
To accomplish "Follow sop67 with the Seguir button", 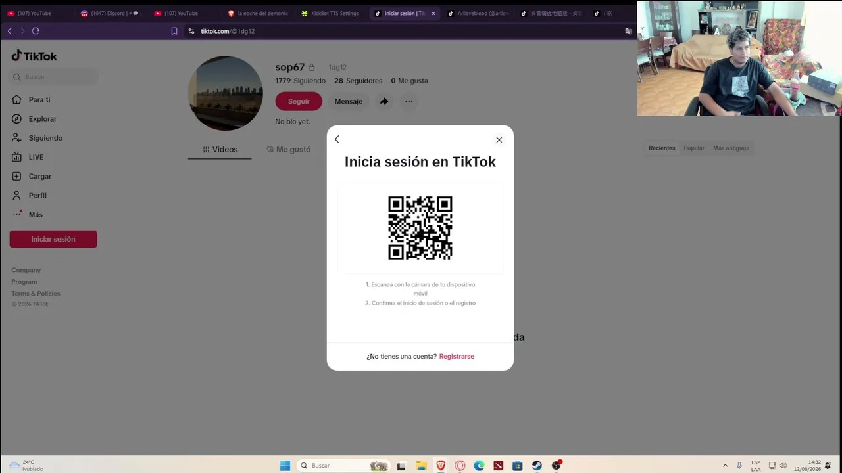I will click(x=299, y=101).
